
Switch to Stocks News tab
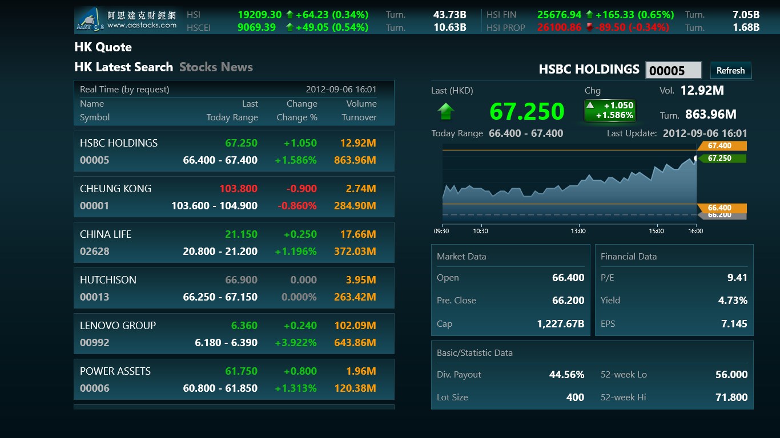tap(216, 67)
